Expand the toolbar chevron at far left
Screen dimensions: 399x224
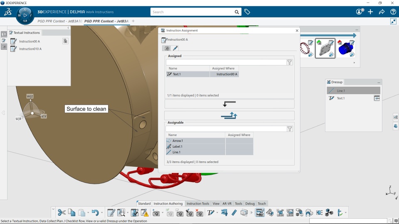(x=53, y=209)
